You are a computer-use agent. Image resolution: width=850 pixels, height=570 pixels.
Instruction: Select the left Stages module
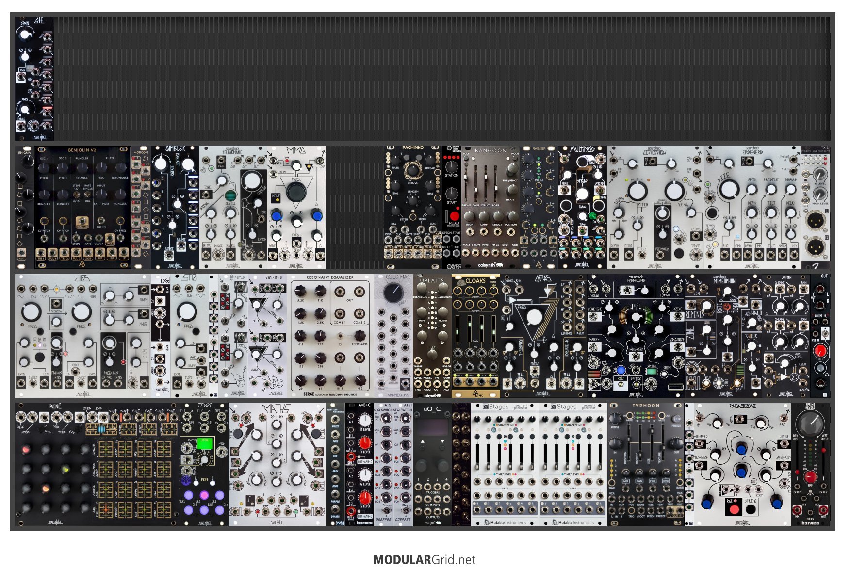pyautogui.click(x=505, y=464)
